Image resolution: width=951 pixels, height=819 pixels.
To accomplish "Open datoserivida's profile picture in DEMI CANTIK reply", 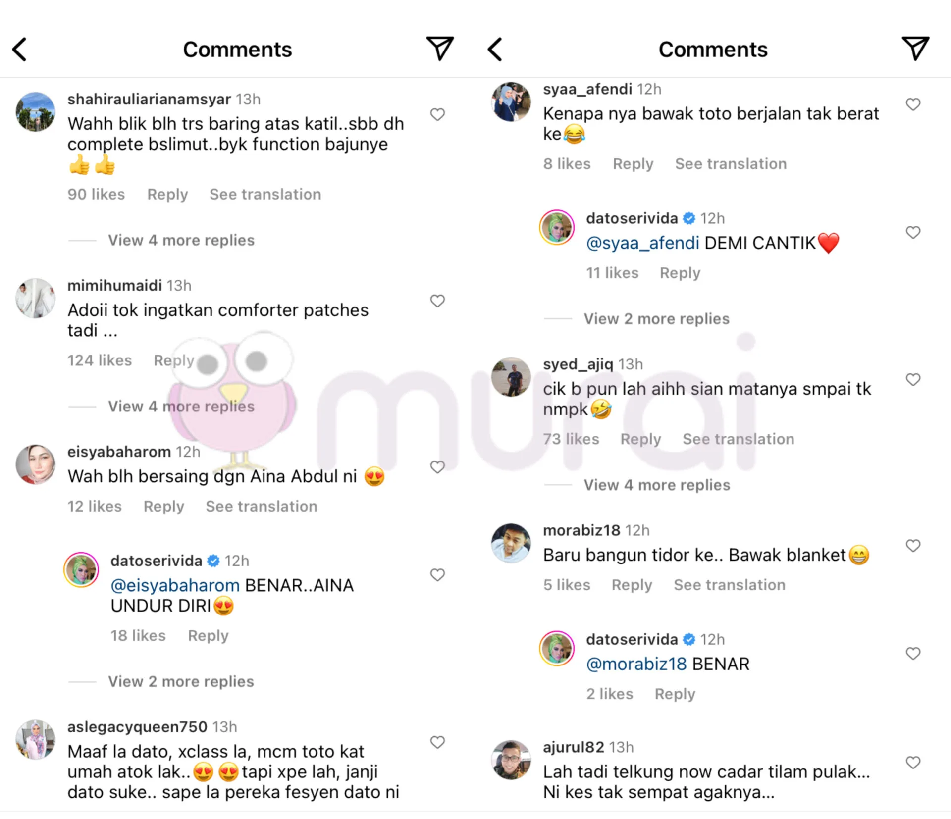I will (x=557, y=227).
